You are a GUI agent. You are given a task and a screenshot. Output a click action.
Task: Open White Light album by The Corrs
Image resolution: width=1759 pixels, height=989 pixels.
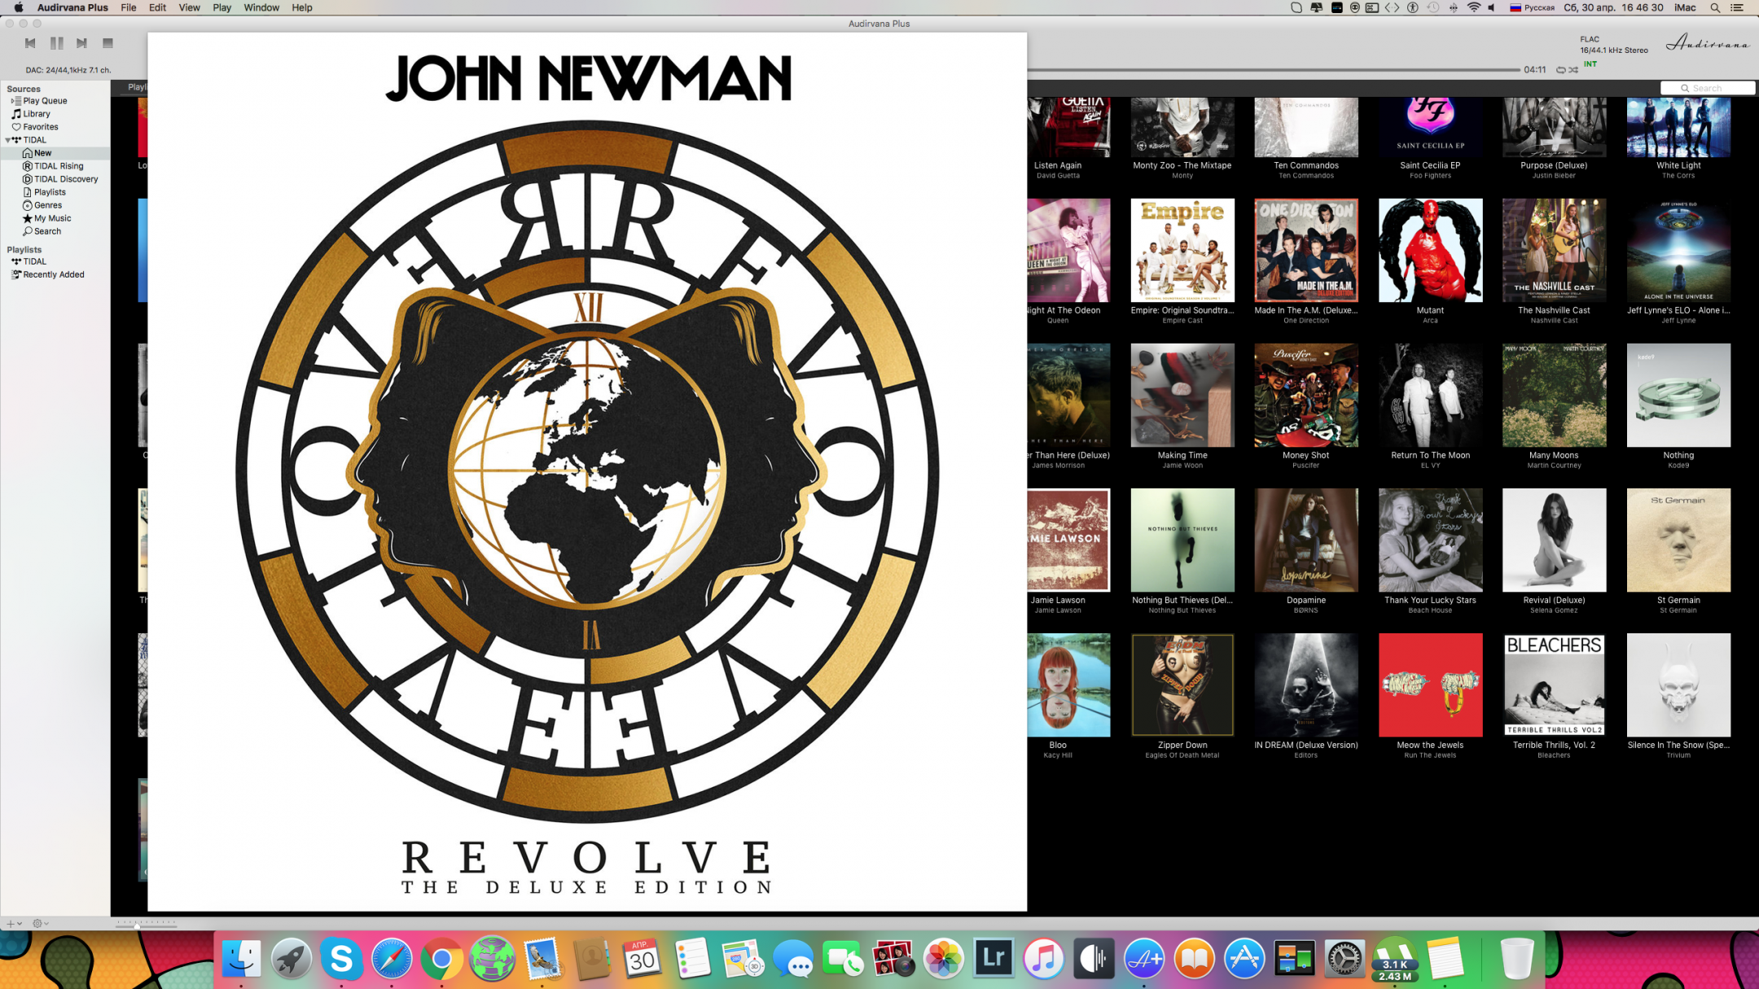[1678, 127]
